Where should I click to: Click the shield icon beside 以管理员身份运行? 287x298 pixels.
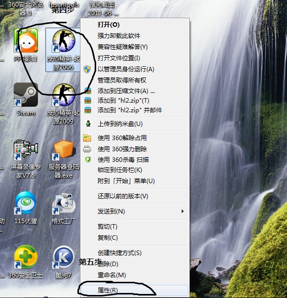click(87, 69)
